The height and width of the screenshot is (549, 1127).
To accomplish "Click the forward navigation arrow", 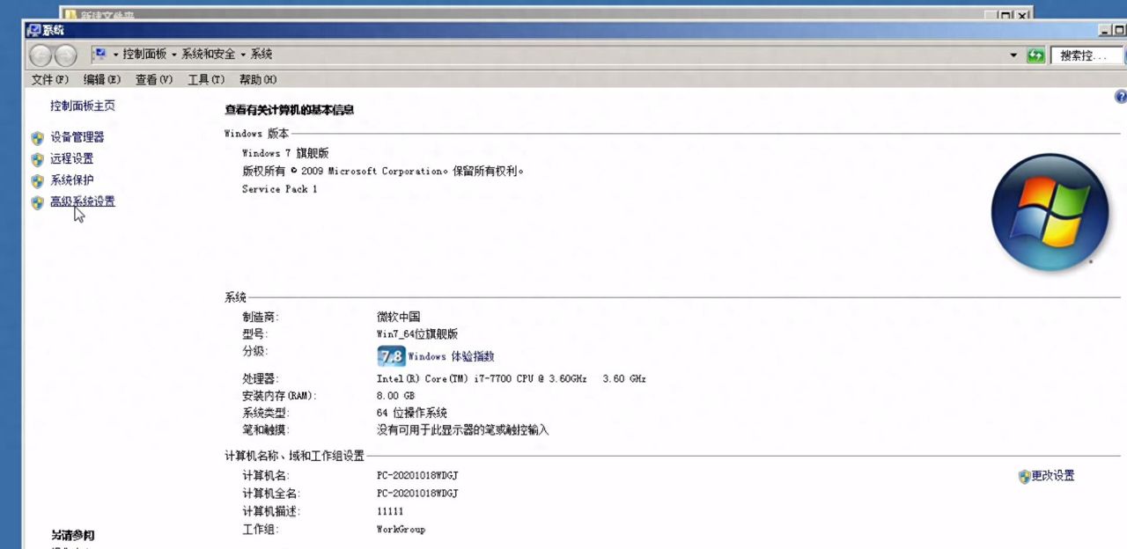I will [64, 55].
